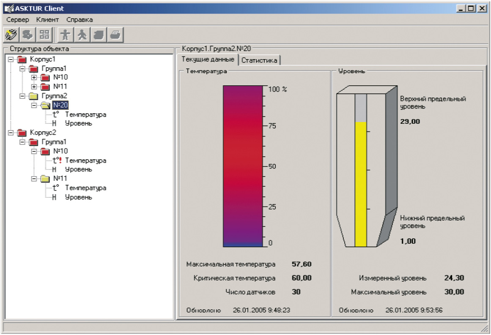Switch to the Статистика tab
The height and width of the screenshot is (335, 491).
[259, 60]
